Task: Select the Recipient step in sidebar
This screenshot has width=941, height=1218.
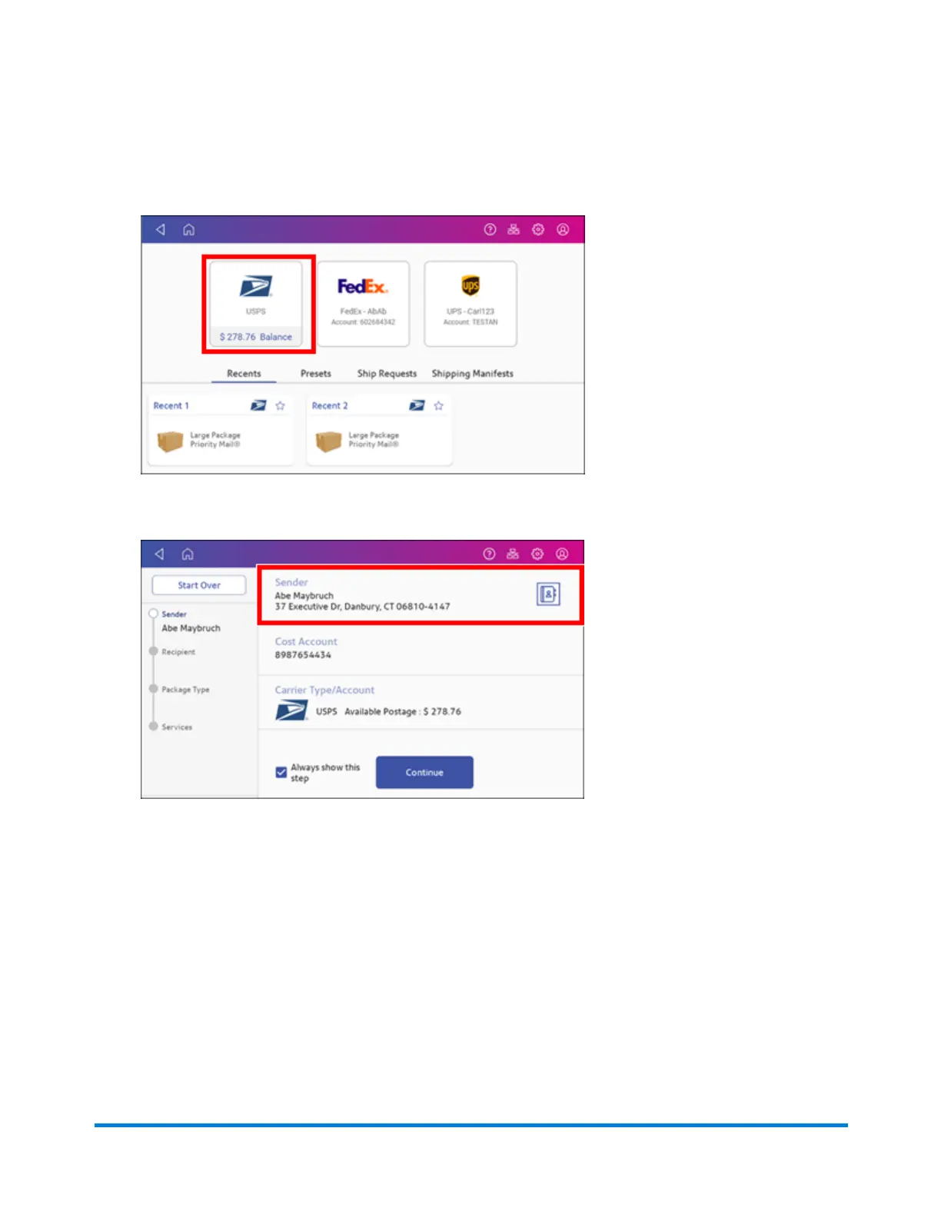Action: (x=178, y=652)
